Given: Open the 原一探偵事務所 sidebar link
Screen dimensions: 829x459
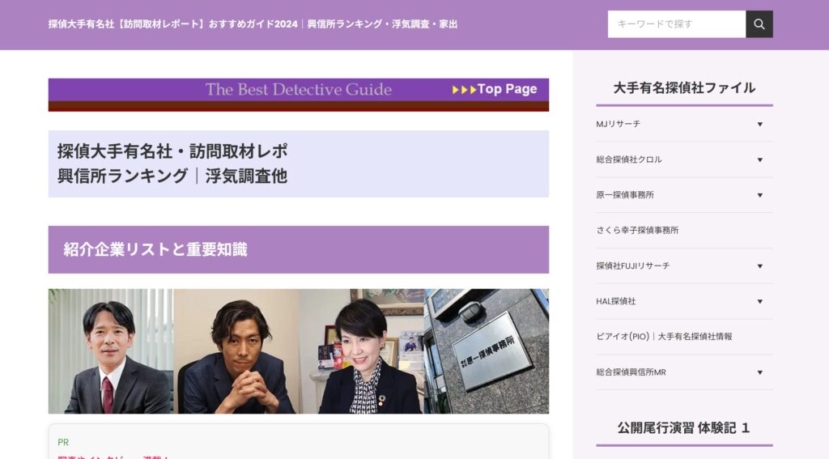Looking at the screenshot, I should click(x=625, y=195).
